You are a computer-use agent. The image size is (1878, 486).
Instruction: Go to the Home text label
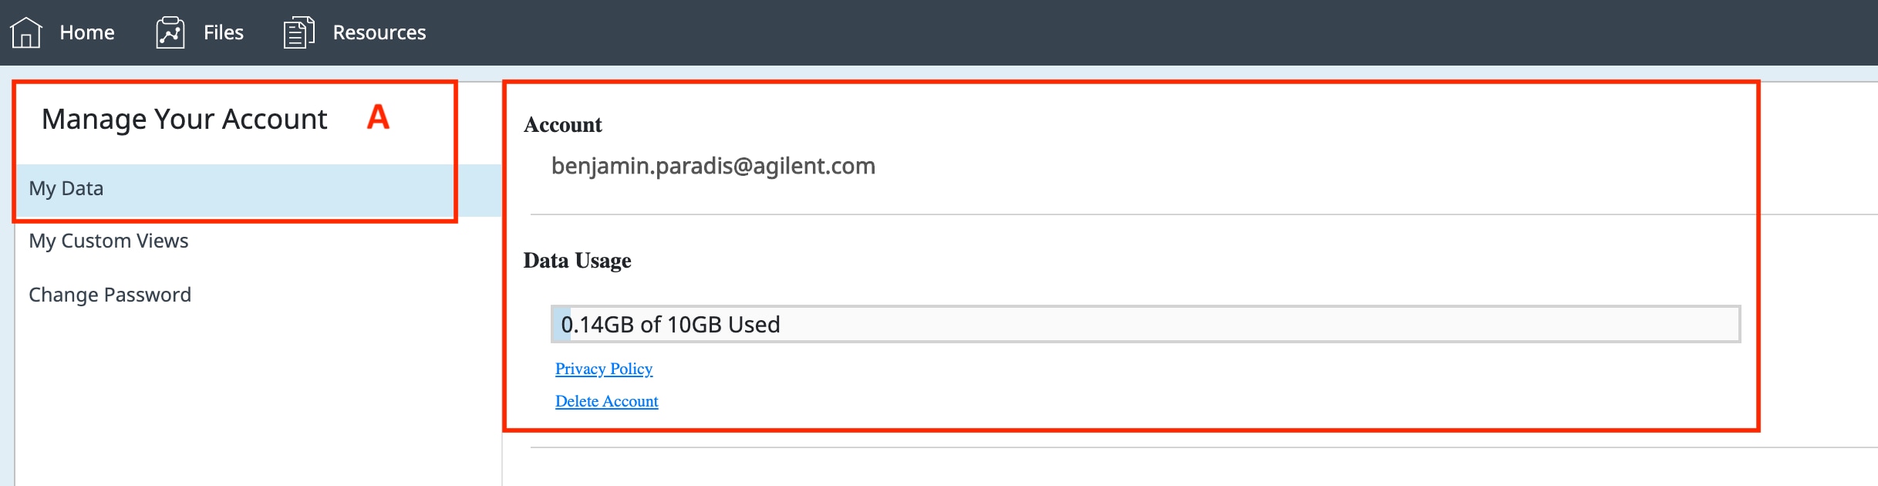point(87,32)
